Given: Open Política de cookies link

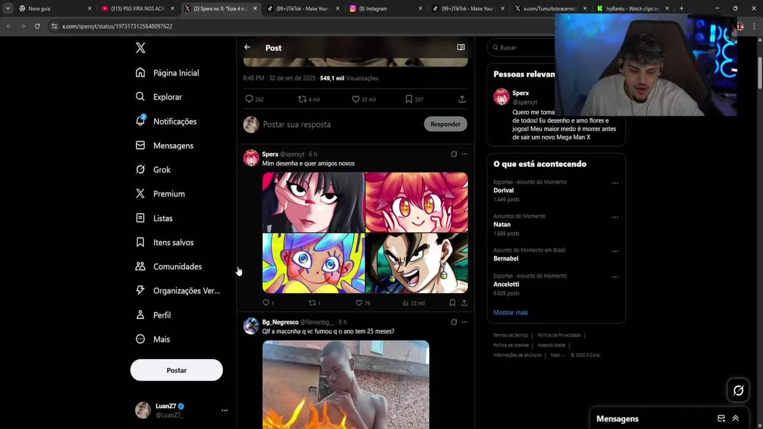Looking at the screenshot, I should click(511, 345).
